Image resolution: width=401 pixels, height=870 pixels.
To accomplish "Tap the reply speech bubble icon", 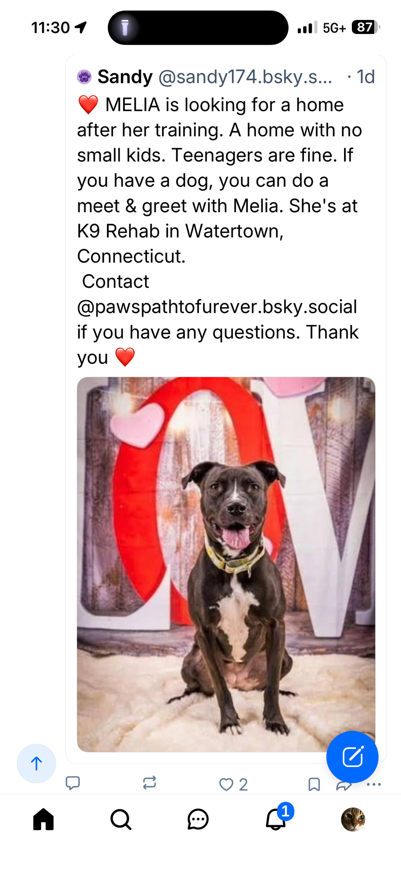I will click(x=73, y=783).
